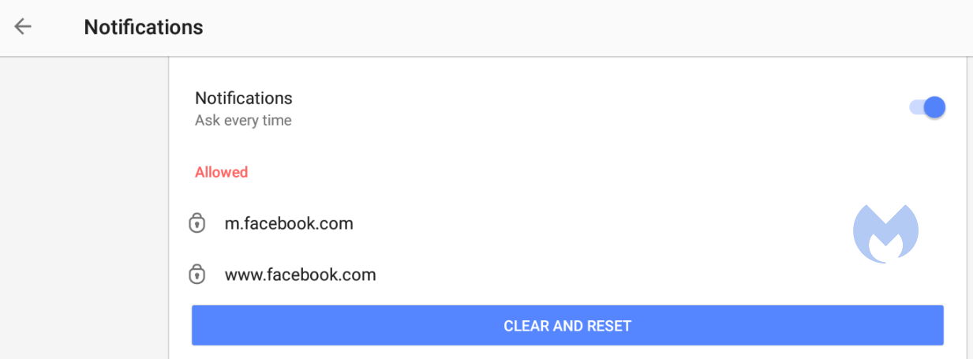Open the www.facebook.com site entry
973x359 pixels.
(x=300, y=275)
